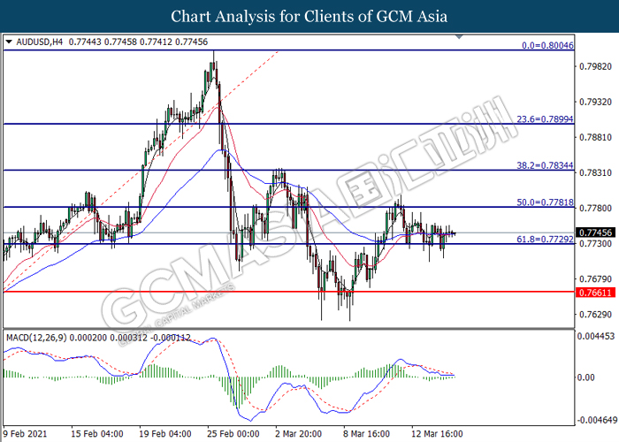Click the current price tag 0.77456

coord(596,232)
